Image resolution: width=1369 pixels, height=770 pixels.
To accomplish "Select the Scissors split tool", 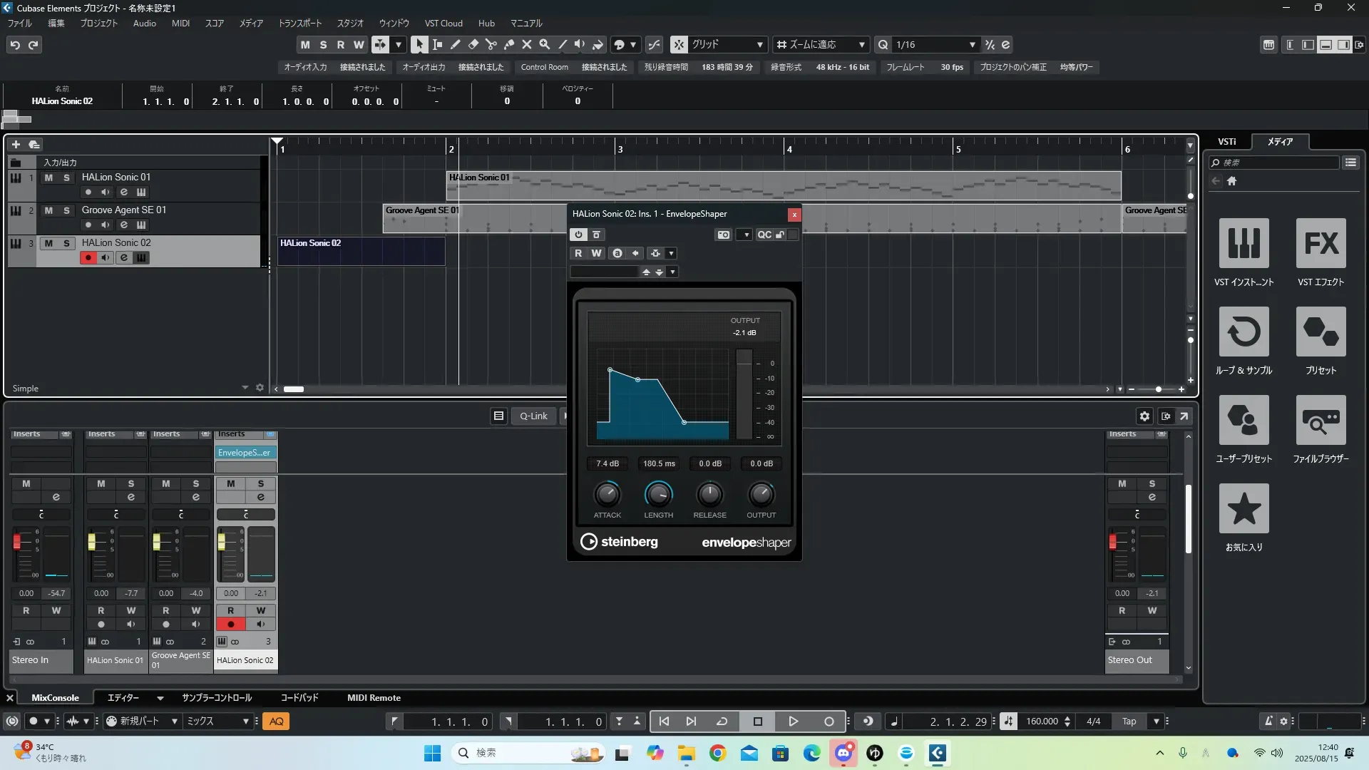I will point(491,44).
